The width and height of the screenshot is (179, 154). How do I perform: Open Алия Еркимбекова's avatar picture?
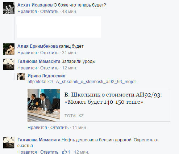pyautogui.click(x=9, y=49)
